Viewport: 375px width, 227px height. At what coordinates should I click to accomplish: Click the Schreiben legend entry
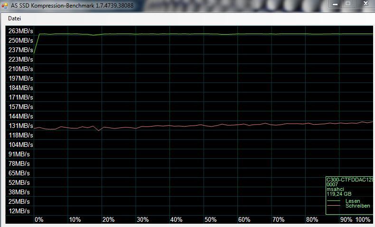[357, 206]
